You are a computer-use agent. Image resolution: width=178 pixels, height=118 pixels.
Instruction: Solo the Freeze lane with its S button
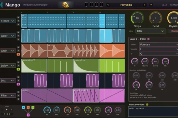point(18,21)
